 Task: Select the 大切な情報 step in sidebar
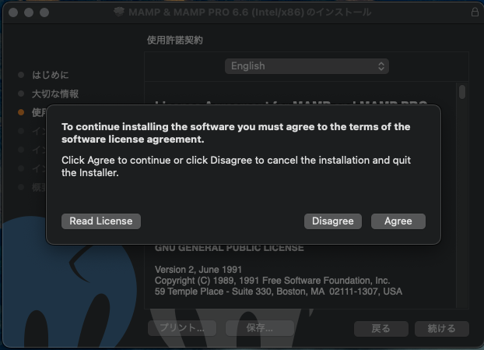tap(54, 94)
